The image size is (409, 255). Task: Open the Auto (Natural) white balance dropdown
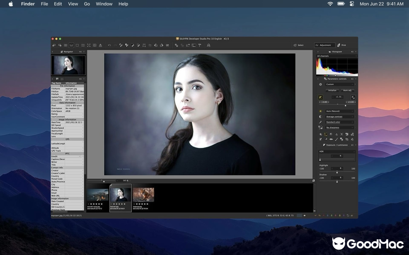pos(340,111)
